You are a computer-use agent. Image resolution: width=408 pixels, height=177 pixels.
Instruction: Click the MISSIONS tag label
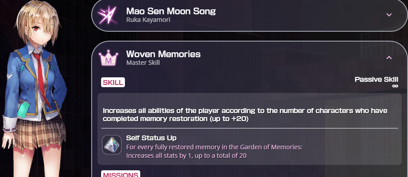[120, 174]
